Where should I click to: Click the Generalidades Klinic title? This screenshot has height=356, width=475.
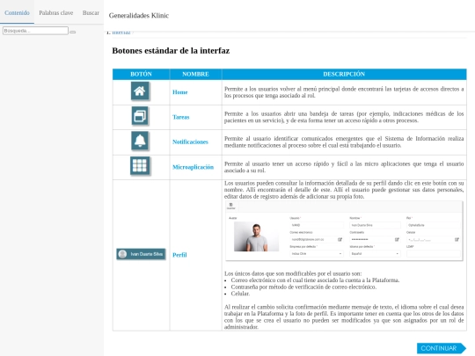pyautogui.click(x=139, y=16)
